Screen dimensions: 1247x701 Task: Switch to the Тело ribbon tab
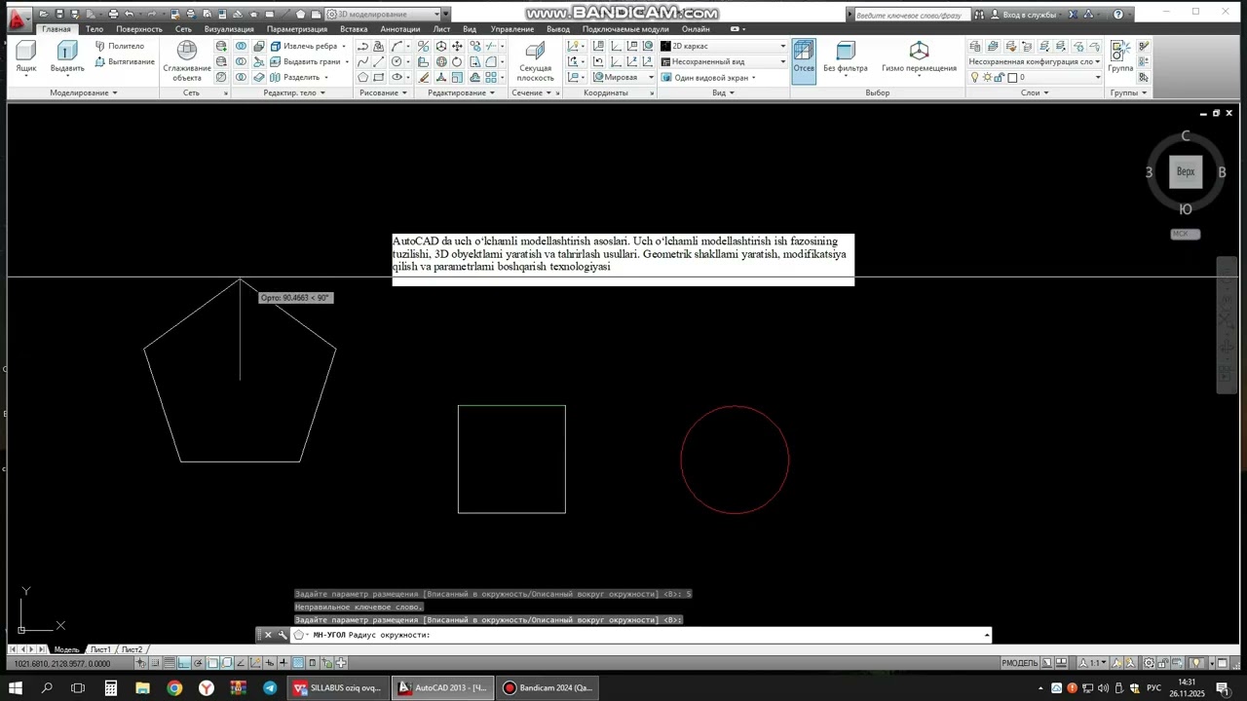[94, 29]
